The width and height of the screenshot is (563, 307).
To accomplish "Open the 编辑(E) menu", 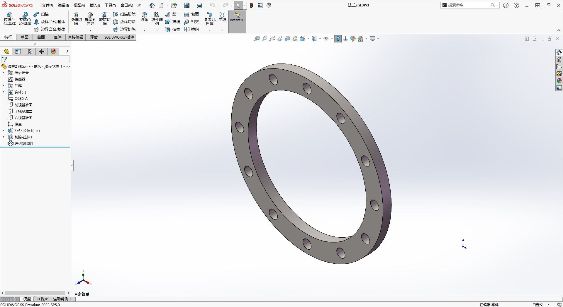I will 63,5.
